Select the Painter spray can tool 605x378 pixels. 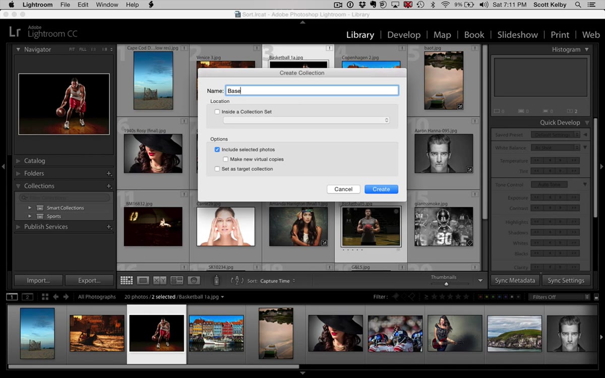(216, 281)
